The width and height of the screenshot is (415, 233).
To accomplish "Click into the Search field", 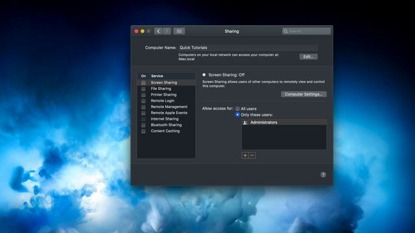I will [306, 31].
